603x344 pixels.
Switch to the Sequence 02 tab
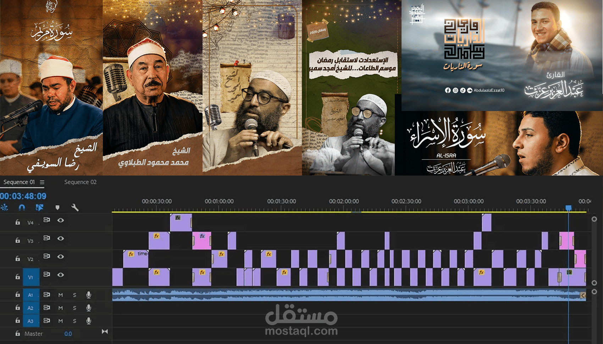pos(80,182)
